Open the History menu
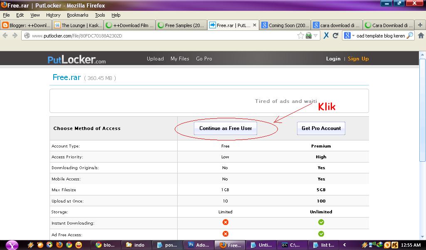This screenshot has width=426, height=250. tap(53, 15)
